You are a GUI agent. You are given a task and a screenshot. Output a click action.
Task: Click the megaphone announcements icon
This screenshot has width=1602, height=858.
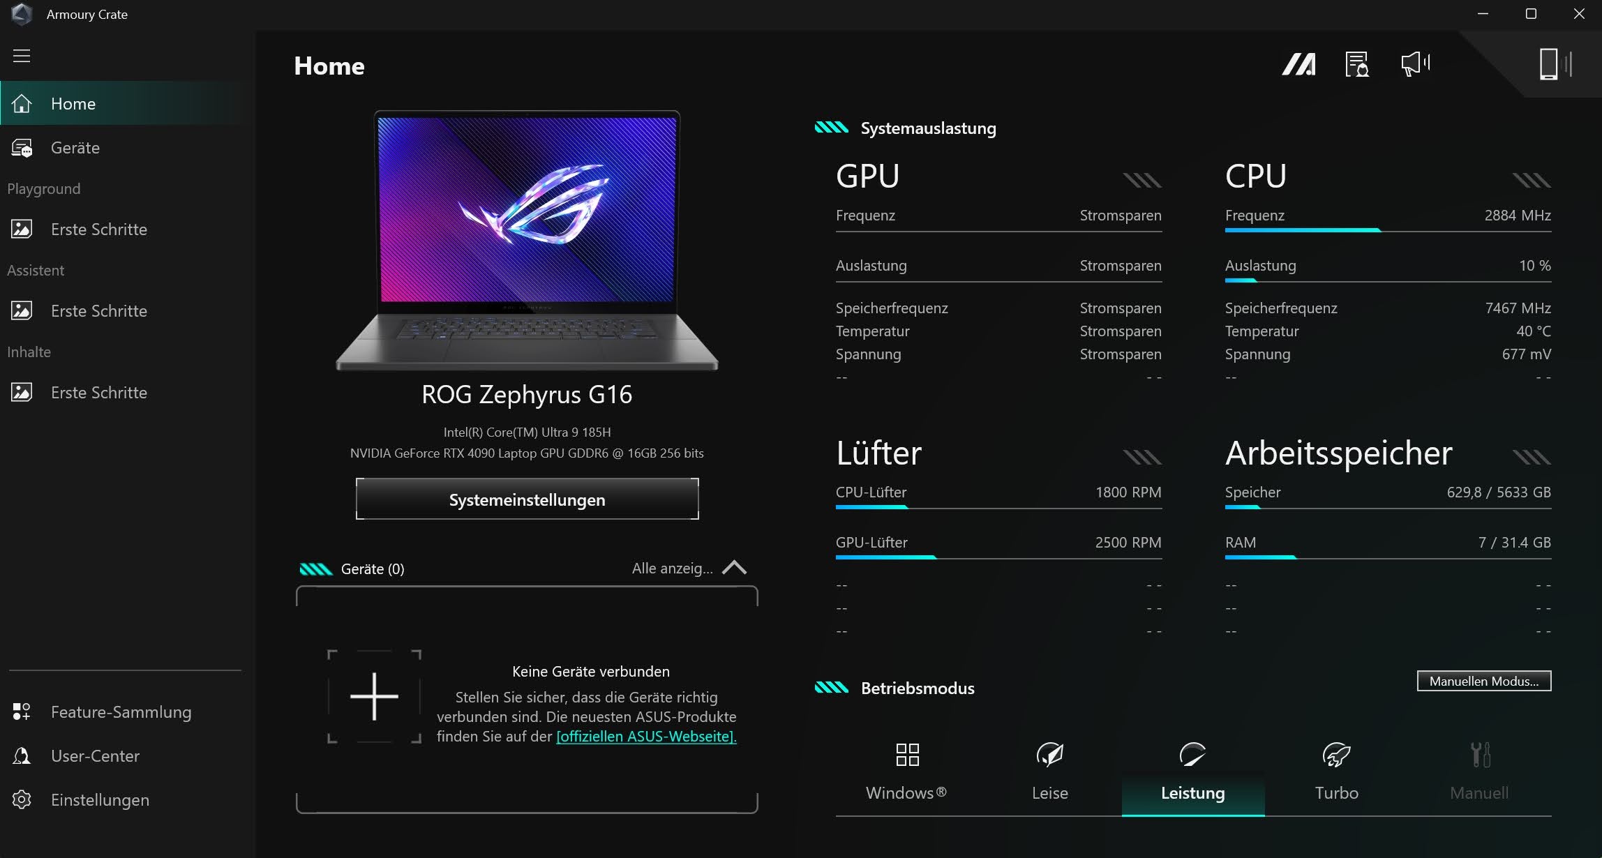coord(1415,64)
